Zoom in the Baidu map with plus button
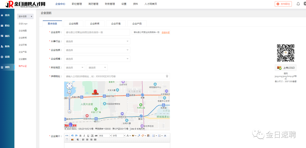306x148 pixels. pos(69,91)
